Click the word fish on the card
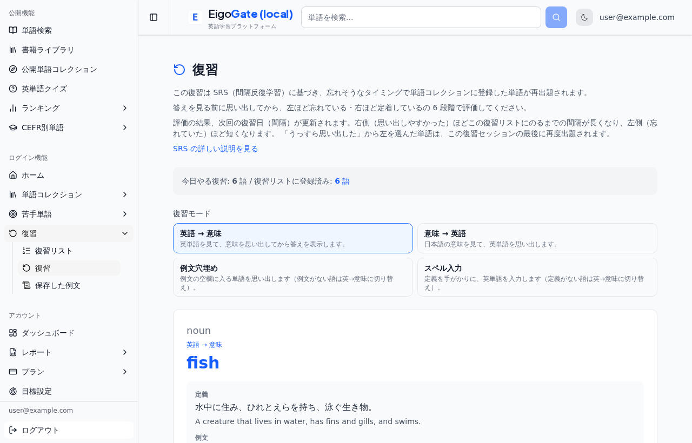 tap(203, 363)
